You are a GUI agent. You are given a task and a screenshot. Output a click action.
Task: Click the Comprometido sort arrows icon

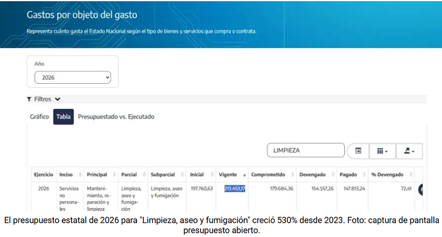(292, 175)
